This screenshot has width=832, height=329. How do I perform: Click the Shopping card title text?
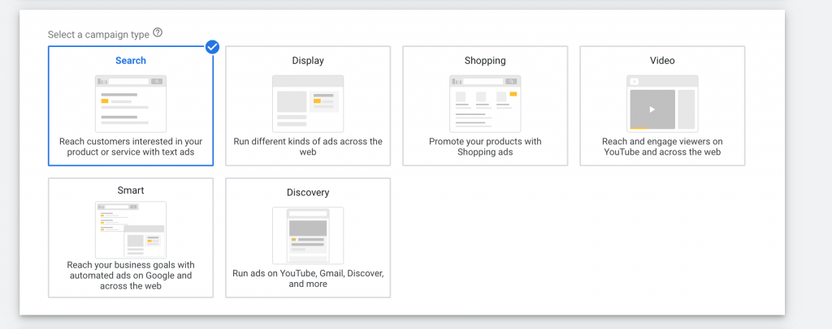pyautogui.click(x=485, y=60)
